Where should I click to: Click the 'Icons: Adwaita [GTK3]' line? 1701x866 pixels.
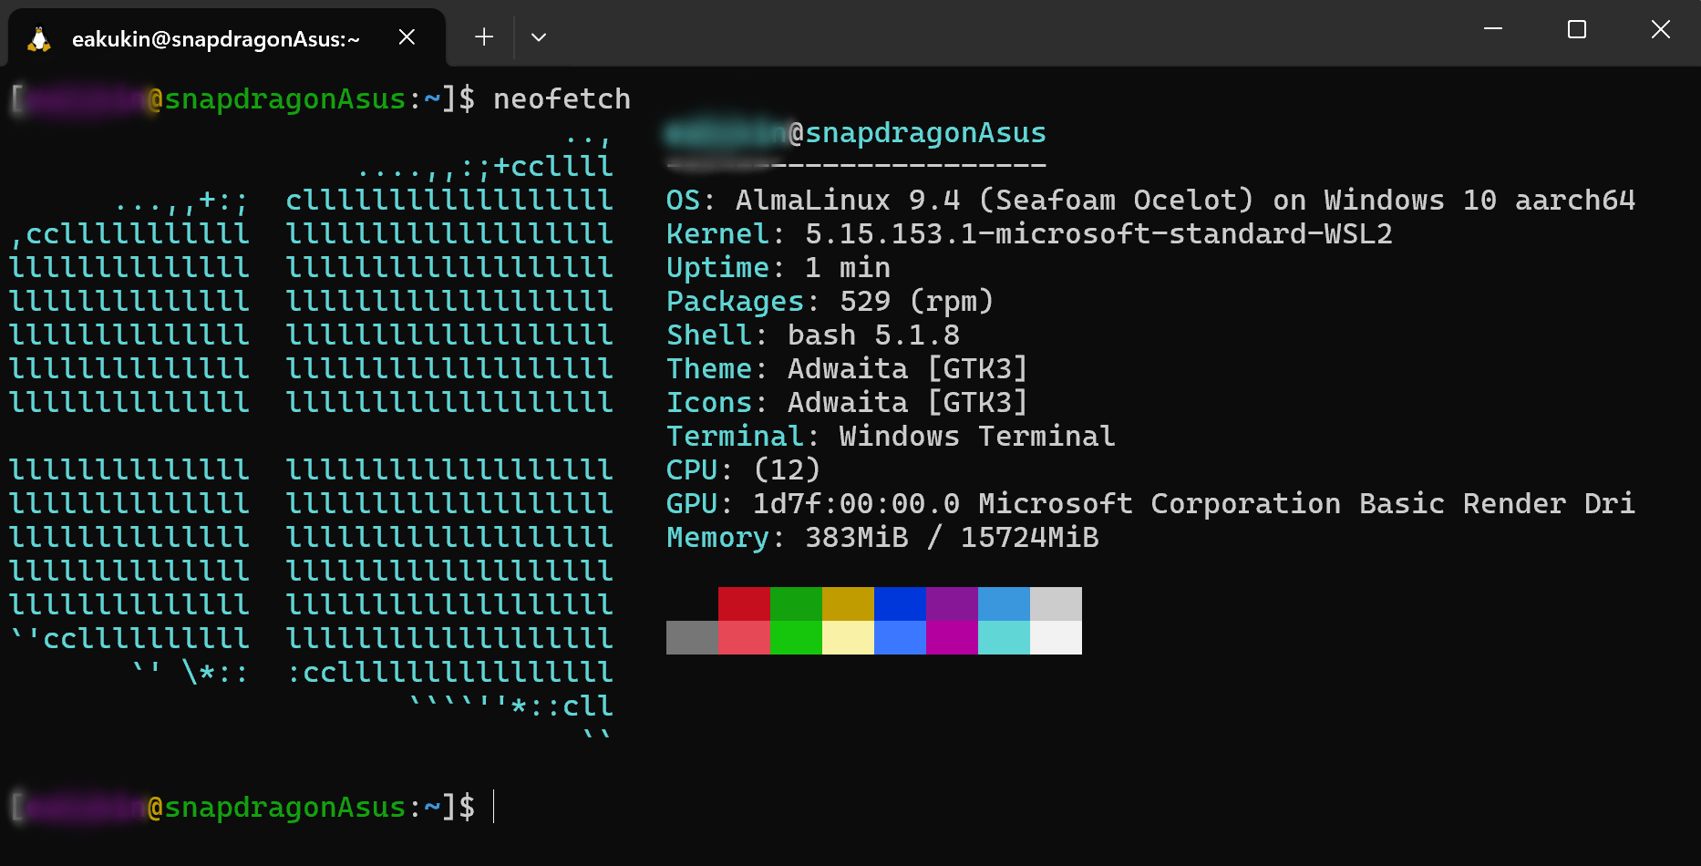click(847, 402)
